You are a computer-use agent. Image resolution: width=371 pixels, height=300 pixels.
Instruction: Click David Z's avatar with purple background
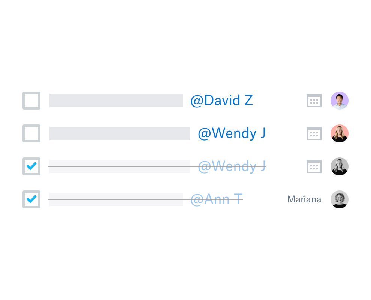tap(340, 100)
